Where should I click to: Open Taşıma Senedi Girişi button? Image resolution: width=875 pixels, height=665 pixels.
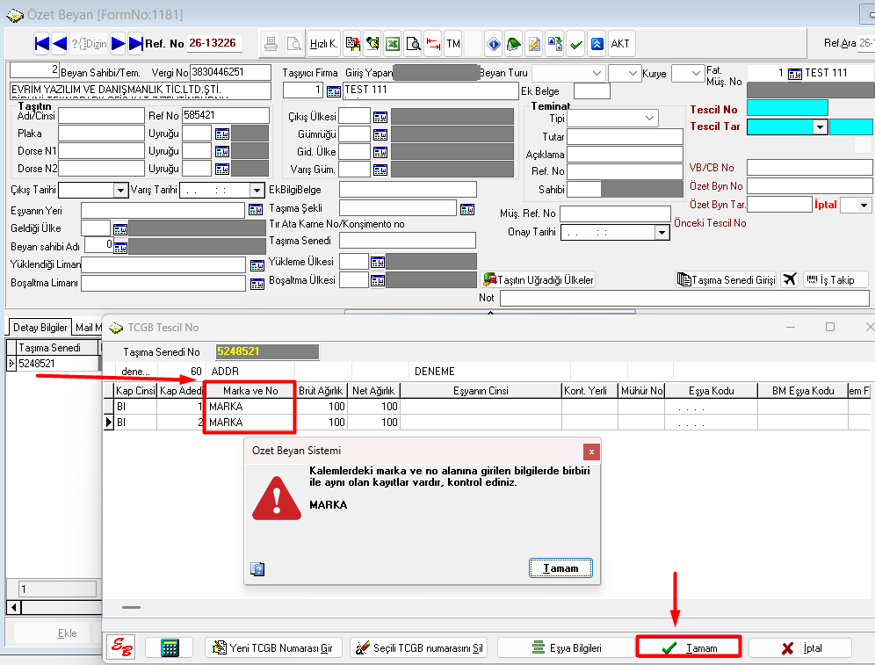click(x=726, y=279)
